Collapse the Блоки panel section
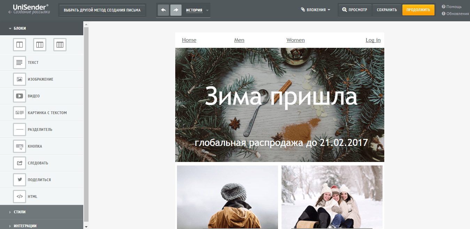This screenshot has width=470, height=229. click(42, 28)
